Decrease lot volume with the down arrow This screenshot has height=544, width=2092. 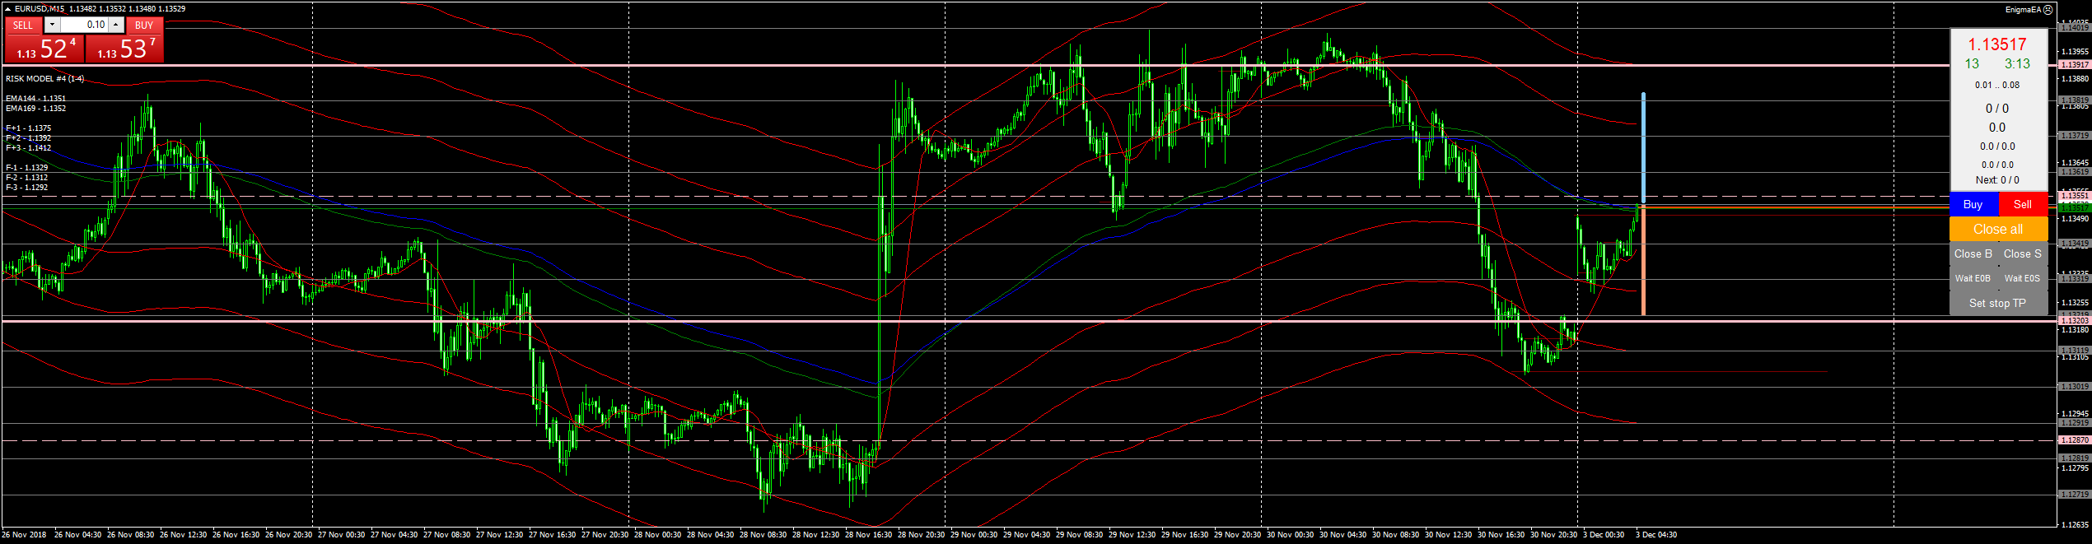pyautogui.click(x=52, y=25)
